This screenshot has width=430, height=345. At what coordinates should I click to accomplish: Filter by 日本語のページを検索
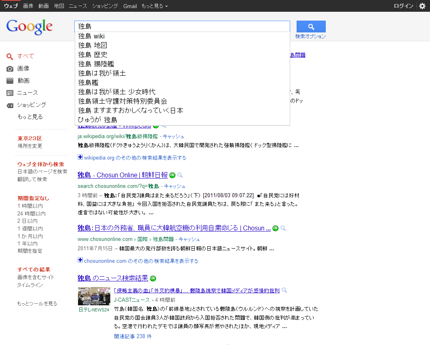[x=42, y=171]
